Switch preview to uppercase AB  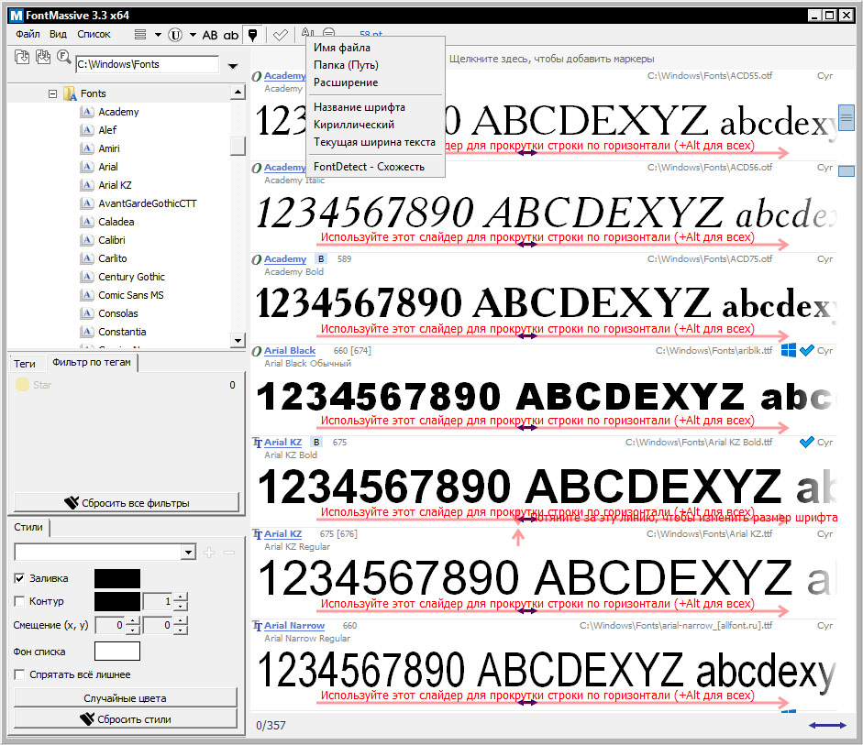click(210, 35)
